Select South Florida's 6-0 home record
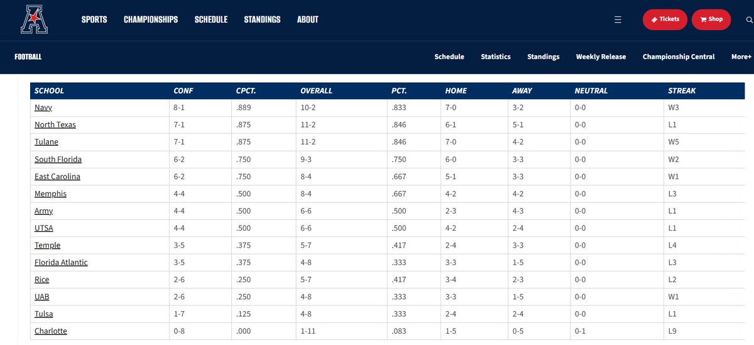This screenshot has height=345, width=754. pos(451,160)
